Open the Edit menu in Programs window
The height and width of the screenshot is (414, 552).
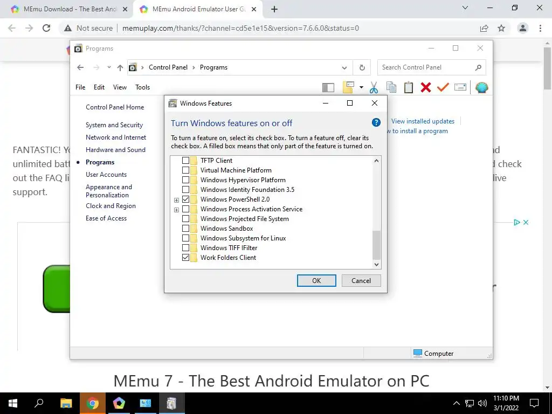coord(99,87)
